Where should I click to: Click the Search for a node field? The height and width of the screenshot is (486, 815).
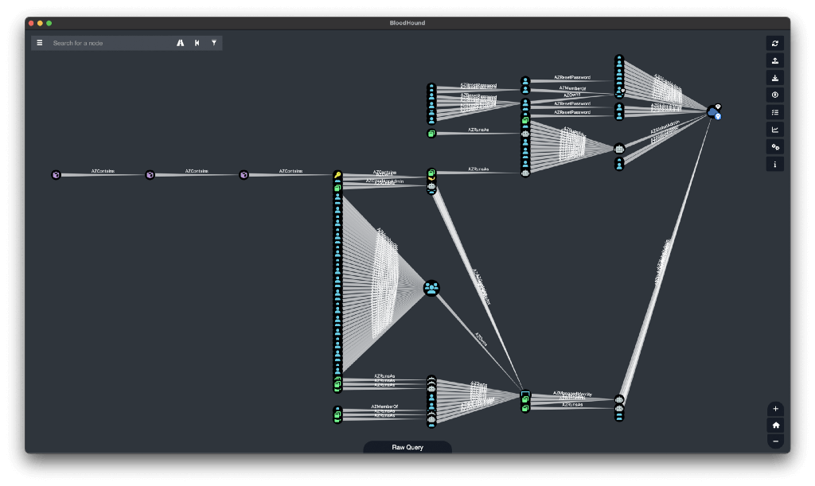click(111, 43)
